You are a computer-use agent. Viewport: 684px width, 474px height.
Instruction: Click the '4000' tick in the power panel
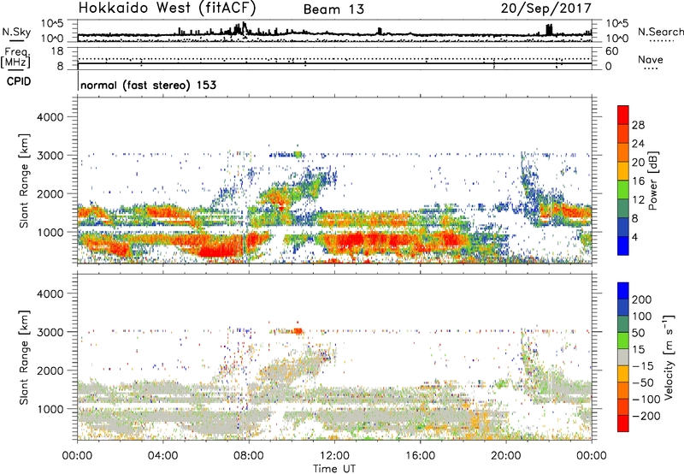coord(50,117)
